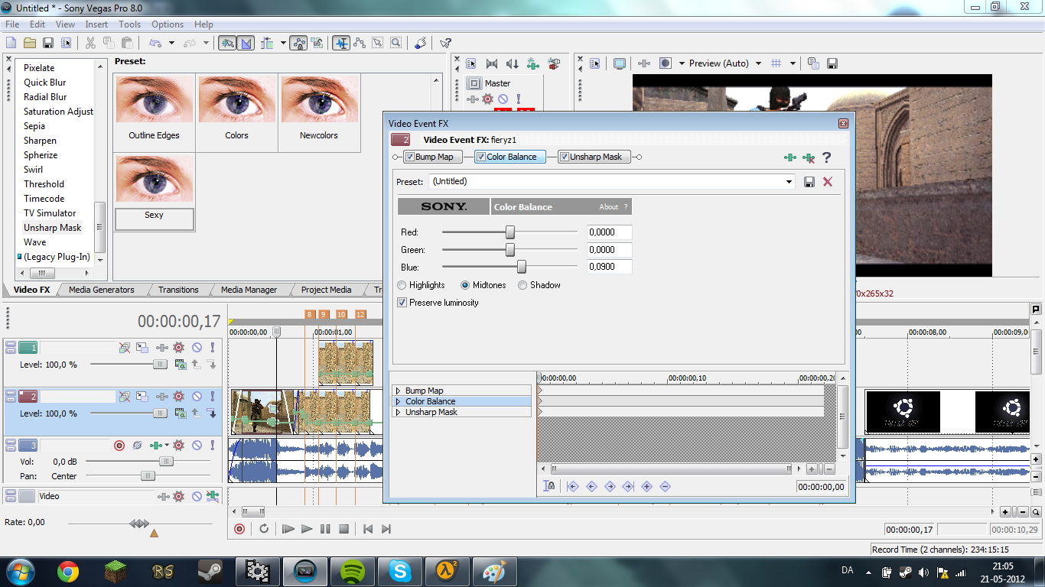
Task: Click the Remove Selected Plug-In icon
Action: coord(809,157)
